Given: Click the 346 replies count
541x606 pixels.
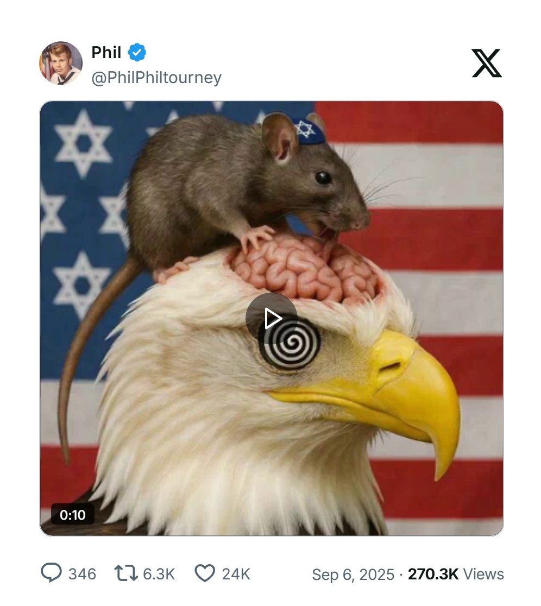Looking at the screenshot, I should click(82, 574).
